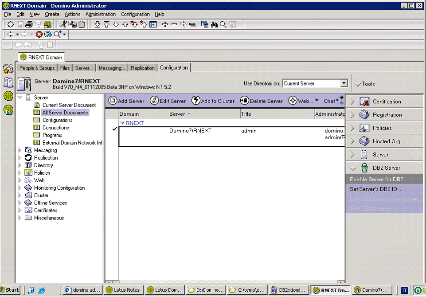Click Enable Server for DB2 option
This screenshot has height=297, width=426.
(x=384, y=180)
